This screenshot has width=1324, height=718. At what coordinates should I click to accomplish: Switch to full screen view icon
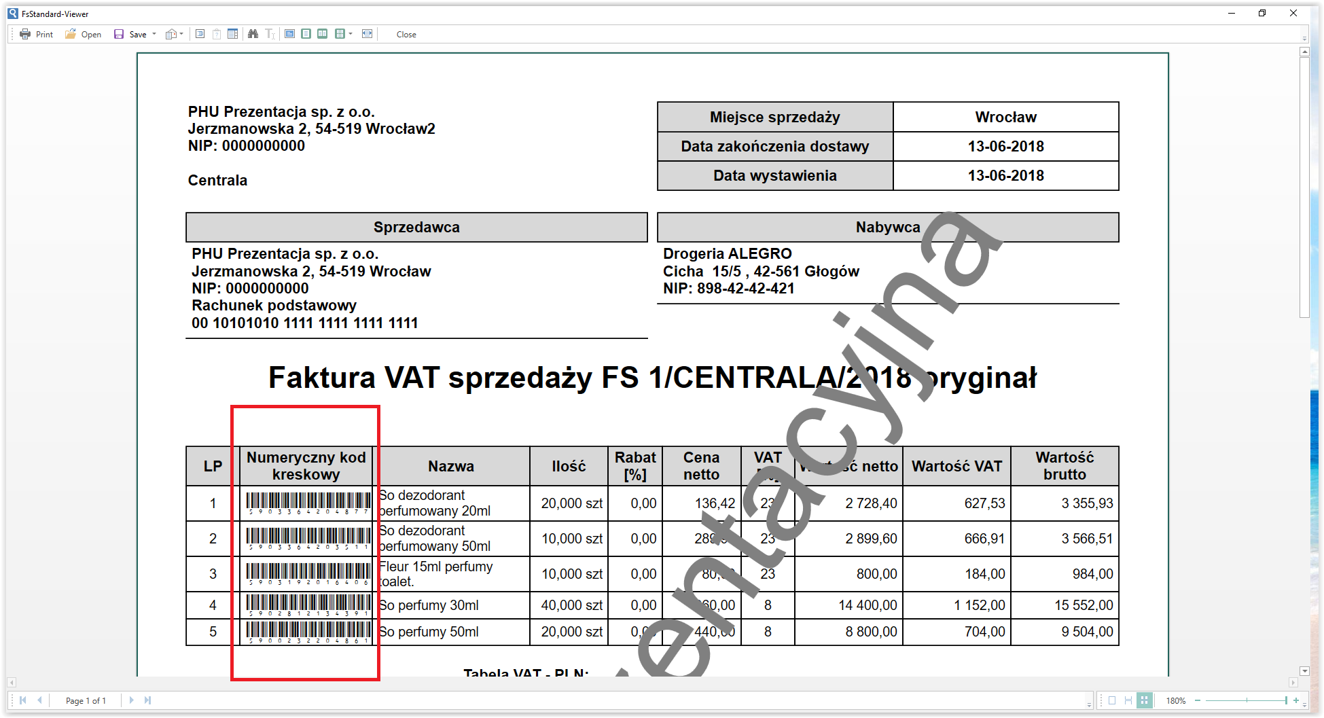[290, 34]
